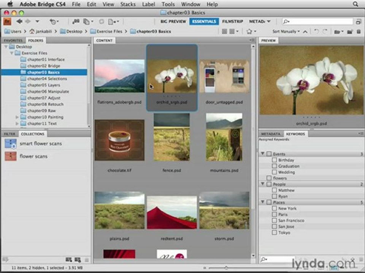Switch to Filmstrip workspace

pos(233,21)
